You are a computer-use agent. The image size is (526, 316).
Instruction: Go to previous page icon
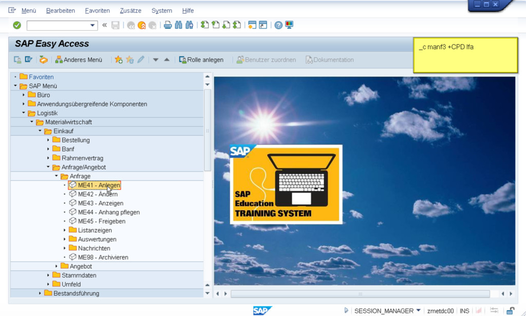215,25
